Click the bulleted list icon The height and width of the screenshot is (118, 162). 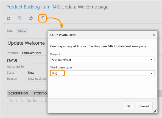tap(41, 100)
